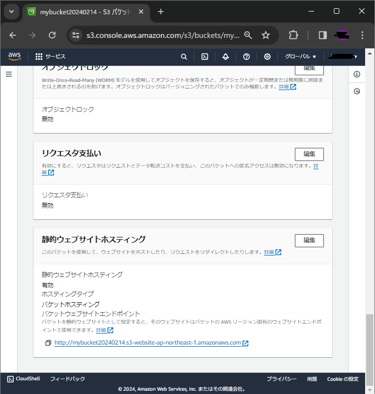Open the Chrome profile avatar

coord(342,35)
